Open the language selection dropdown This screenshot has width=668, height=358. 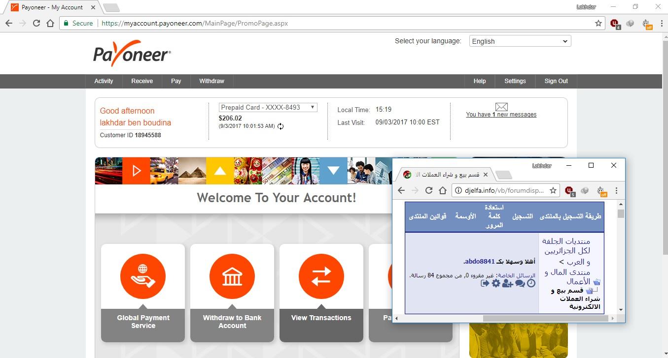pyautogui.click(x=520, y=41)
